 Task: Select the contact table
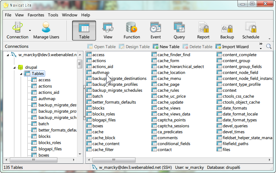click(x=161, y=150)
